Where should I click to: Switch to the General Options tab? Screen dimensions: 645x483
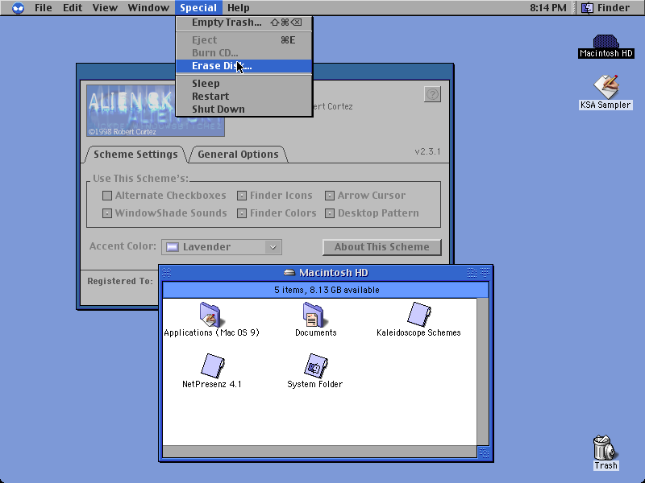(238, 155)
